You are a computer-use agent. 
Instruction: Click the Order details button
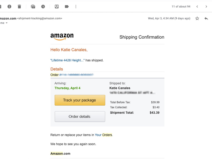80,117
